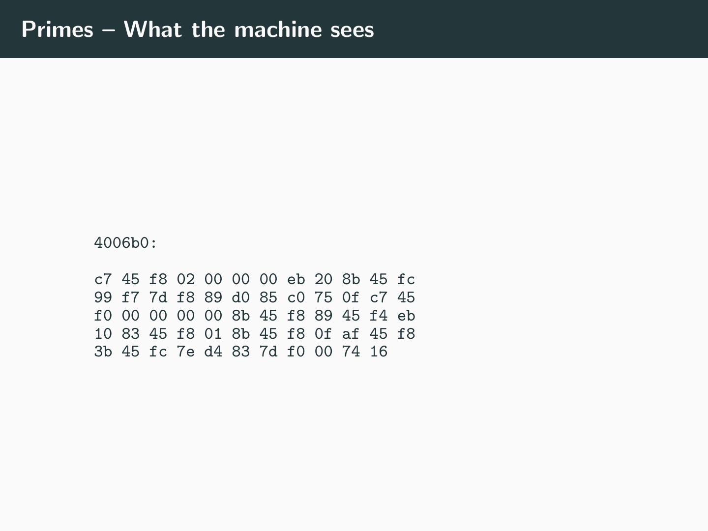Screen dimensions: 708x531
Task: Click the word 'machine' in the title
Action: pos(278,29)
